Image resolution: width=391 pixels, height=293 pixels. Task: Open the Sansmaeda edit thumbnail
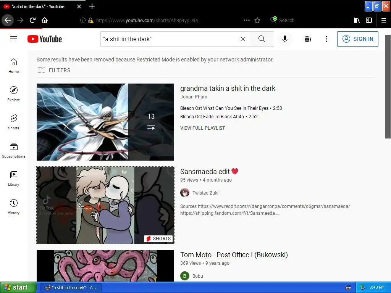point(105,205)
